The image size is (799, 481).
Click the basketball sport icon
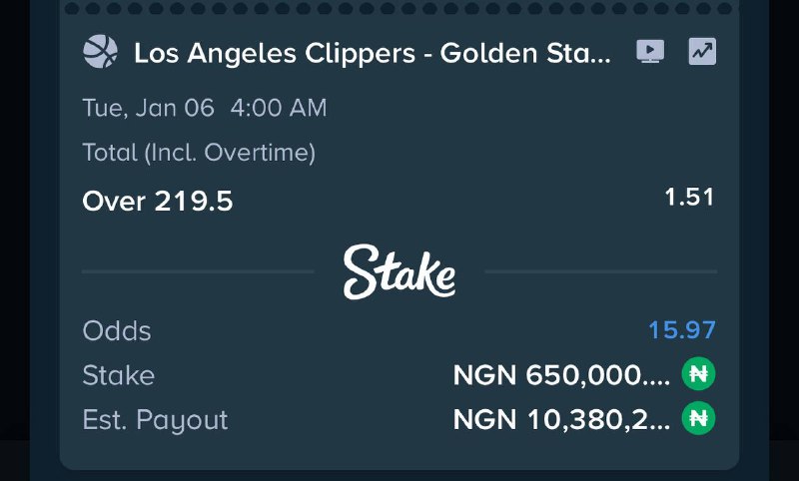(x=100, y=52)
